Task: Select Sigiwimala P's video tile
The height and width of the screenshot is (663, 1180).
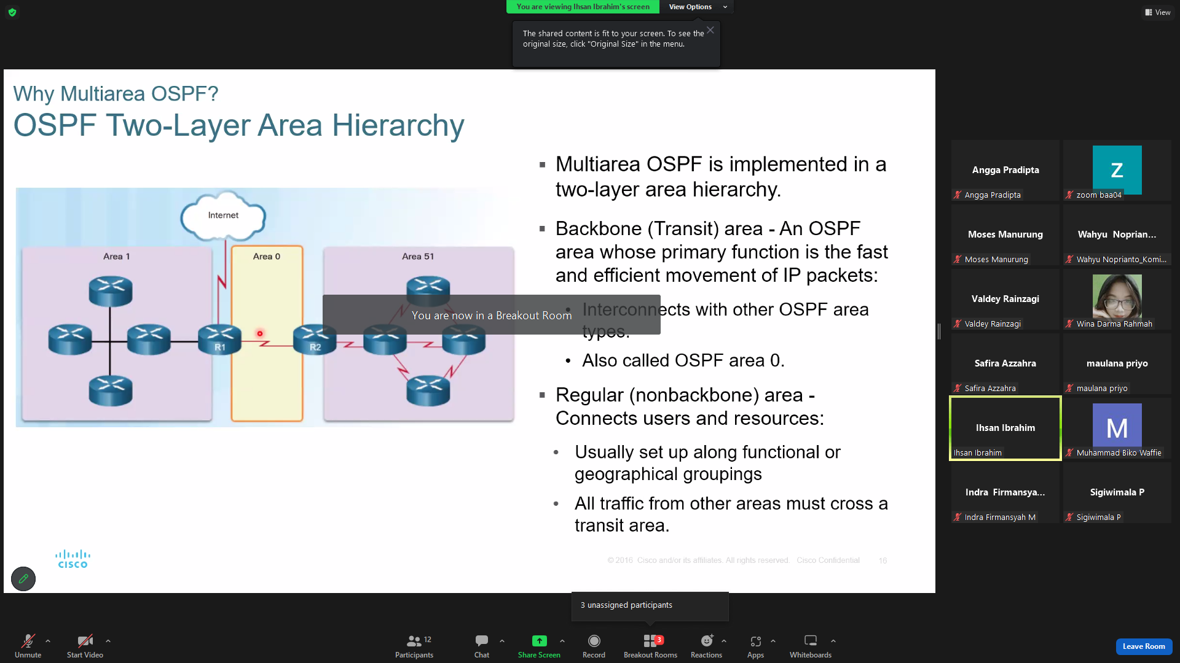Action: pos(1117,492)
